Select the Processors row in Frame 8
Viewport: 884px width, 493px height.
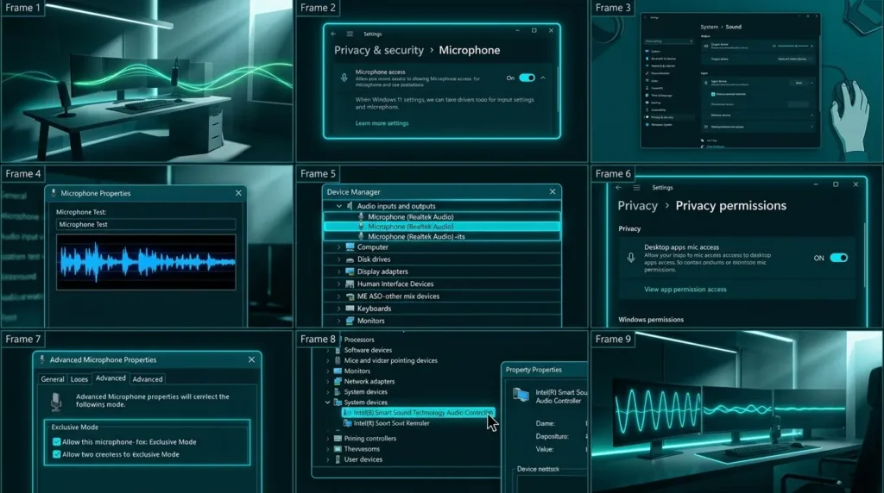(x=359, y=340)
